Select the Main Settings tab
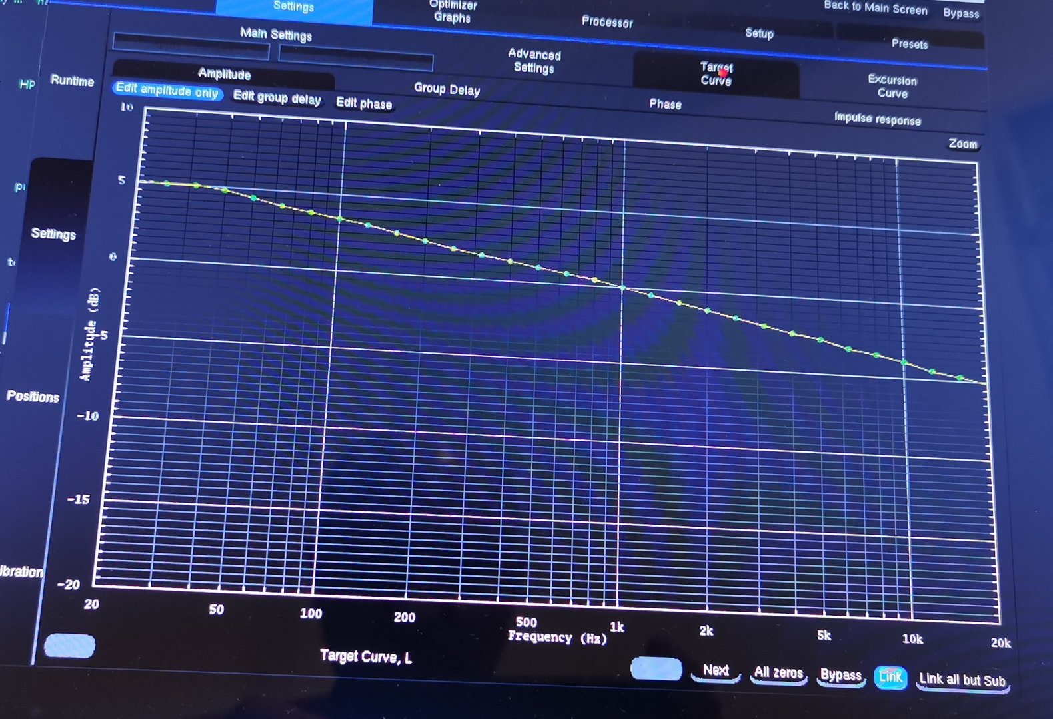The width and height of the screenshot is (1053, 719). pyautogui.click(x=276, y=34)
